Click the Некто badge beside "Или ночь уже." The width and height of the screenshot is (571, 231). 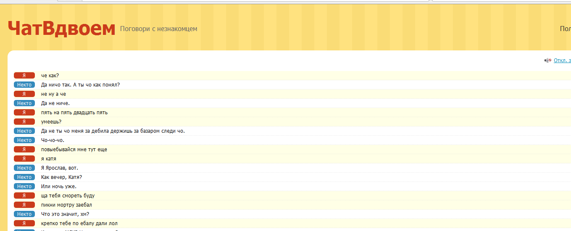[24, 186]
